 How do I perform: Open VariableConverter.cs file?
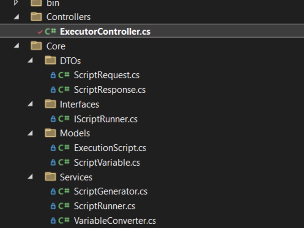(115, 221)
